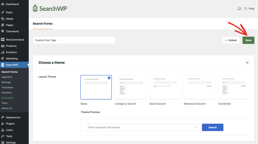The width and height of the screenshot is (258, 144).
Task: Click the Advanced Search label
Action: [x=194, y=104]
